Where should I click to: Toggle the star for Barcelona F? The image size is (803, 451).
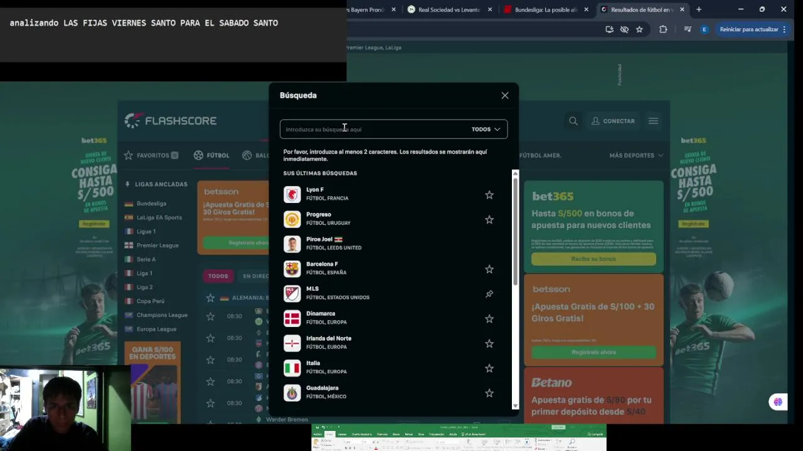489,269
